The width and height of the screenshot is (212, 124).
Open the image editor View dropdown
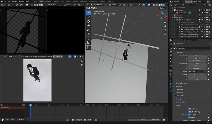pos(10,56)
